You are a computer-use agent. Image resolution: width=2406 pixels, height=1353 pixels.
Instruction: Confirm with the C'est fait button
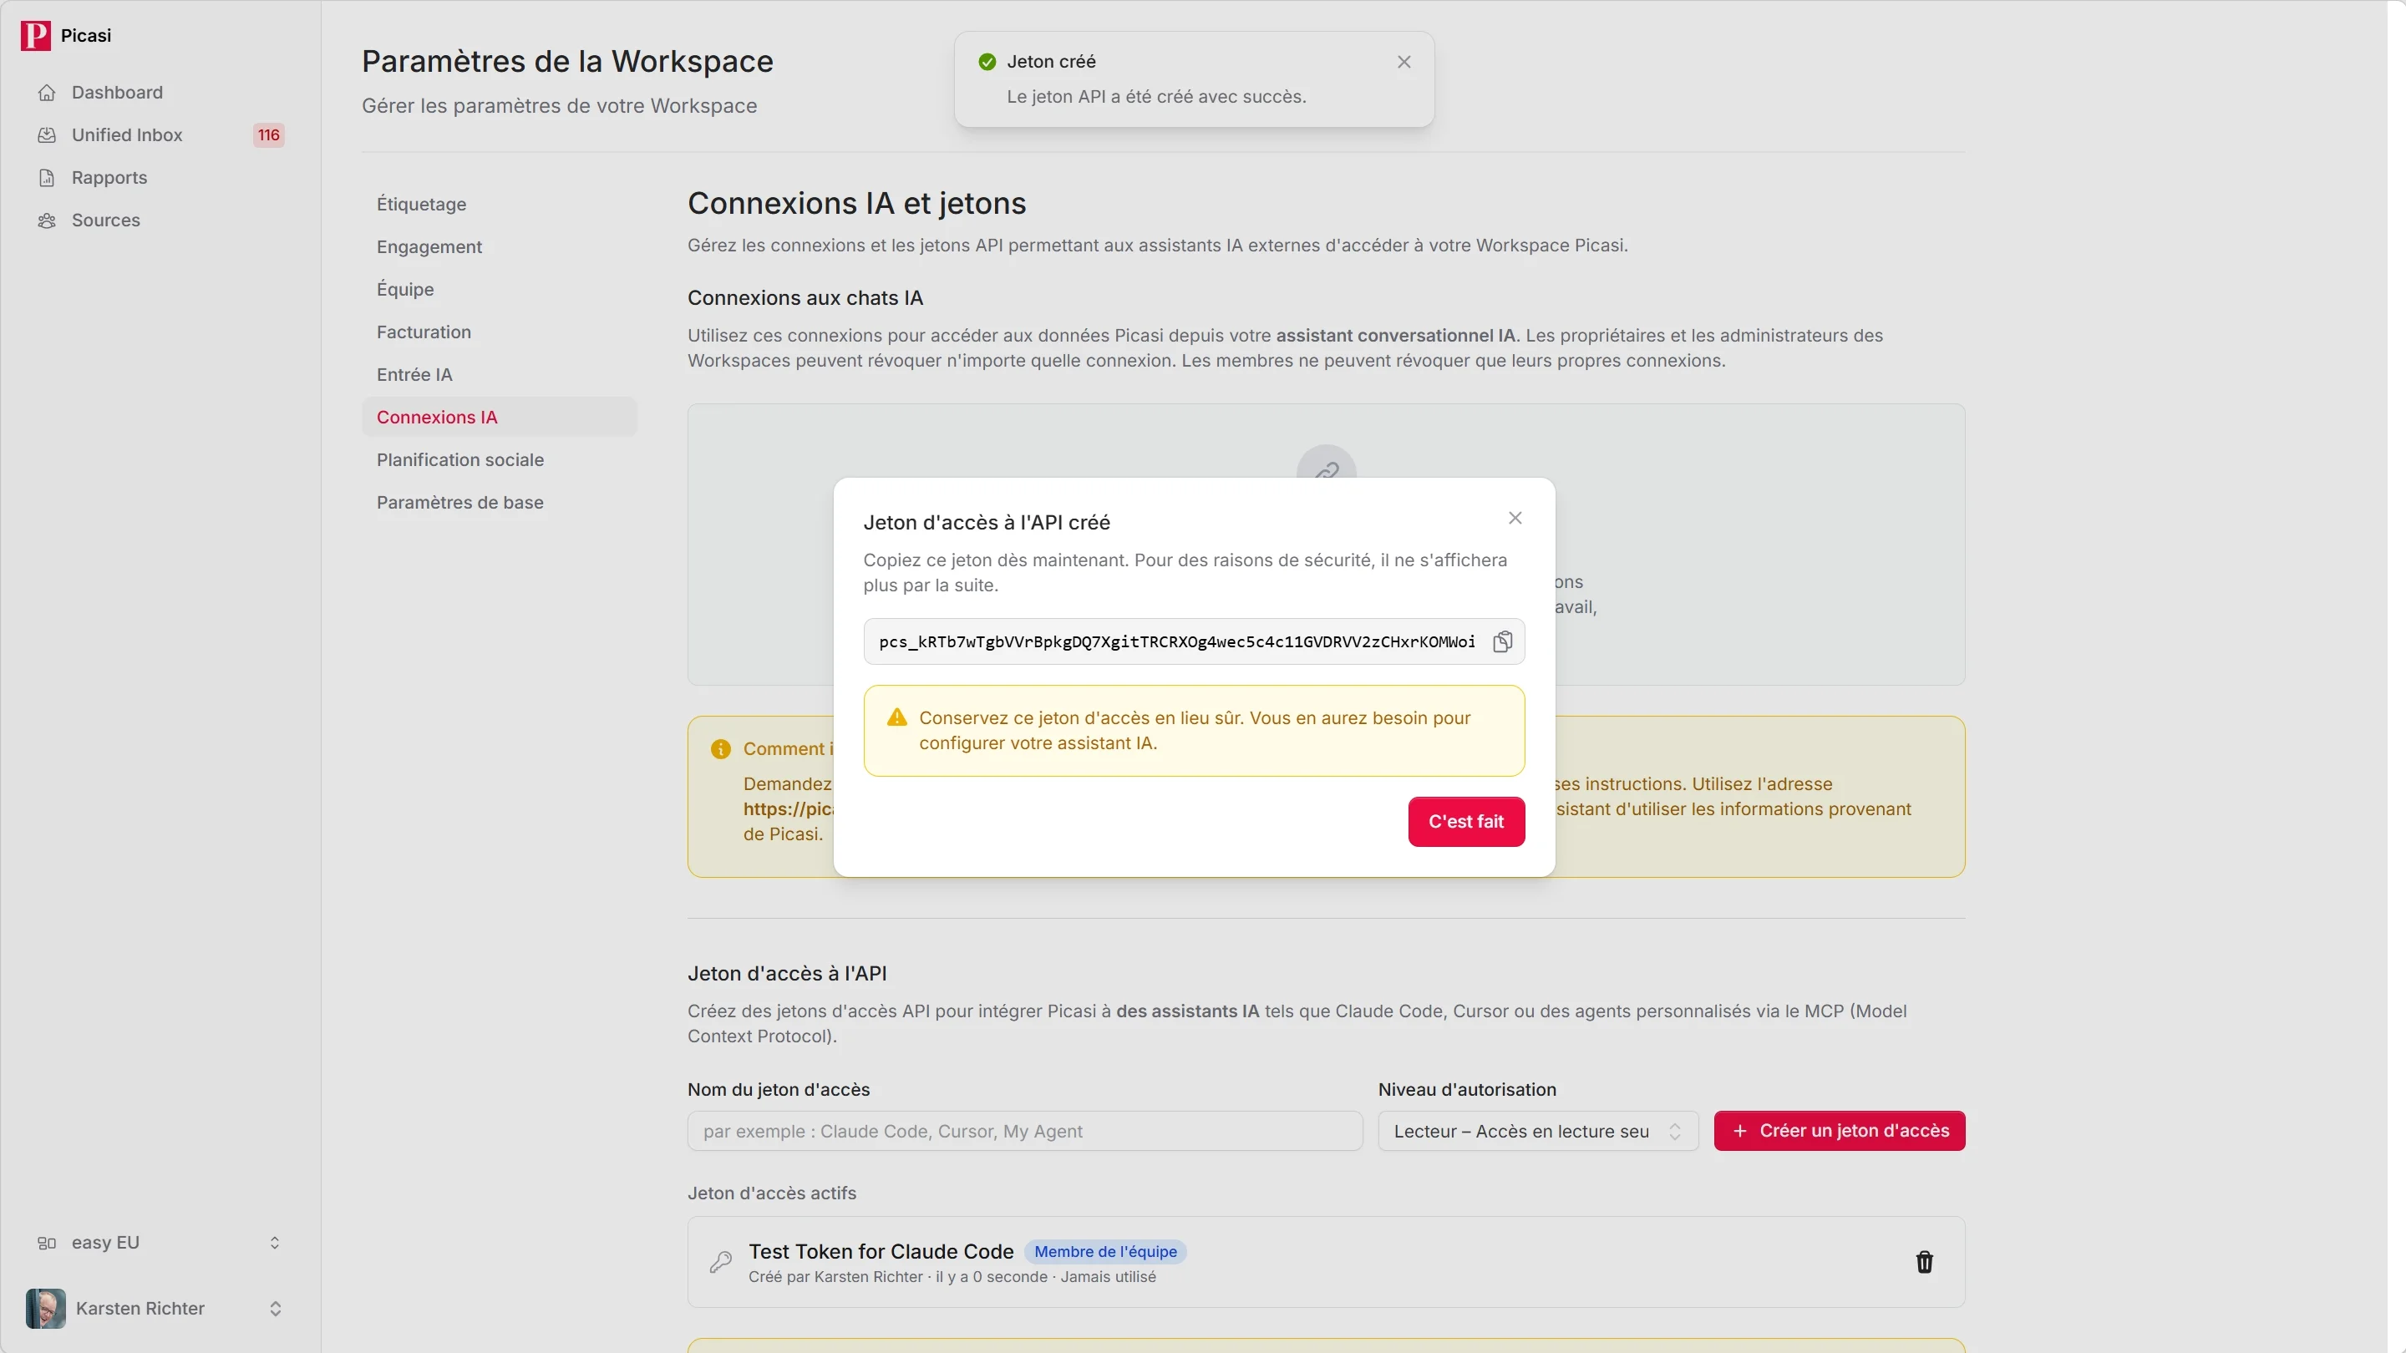pos(1466,822)
